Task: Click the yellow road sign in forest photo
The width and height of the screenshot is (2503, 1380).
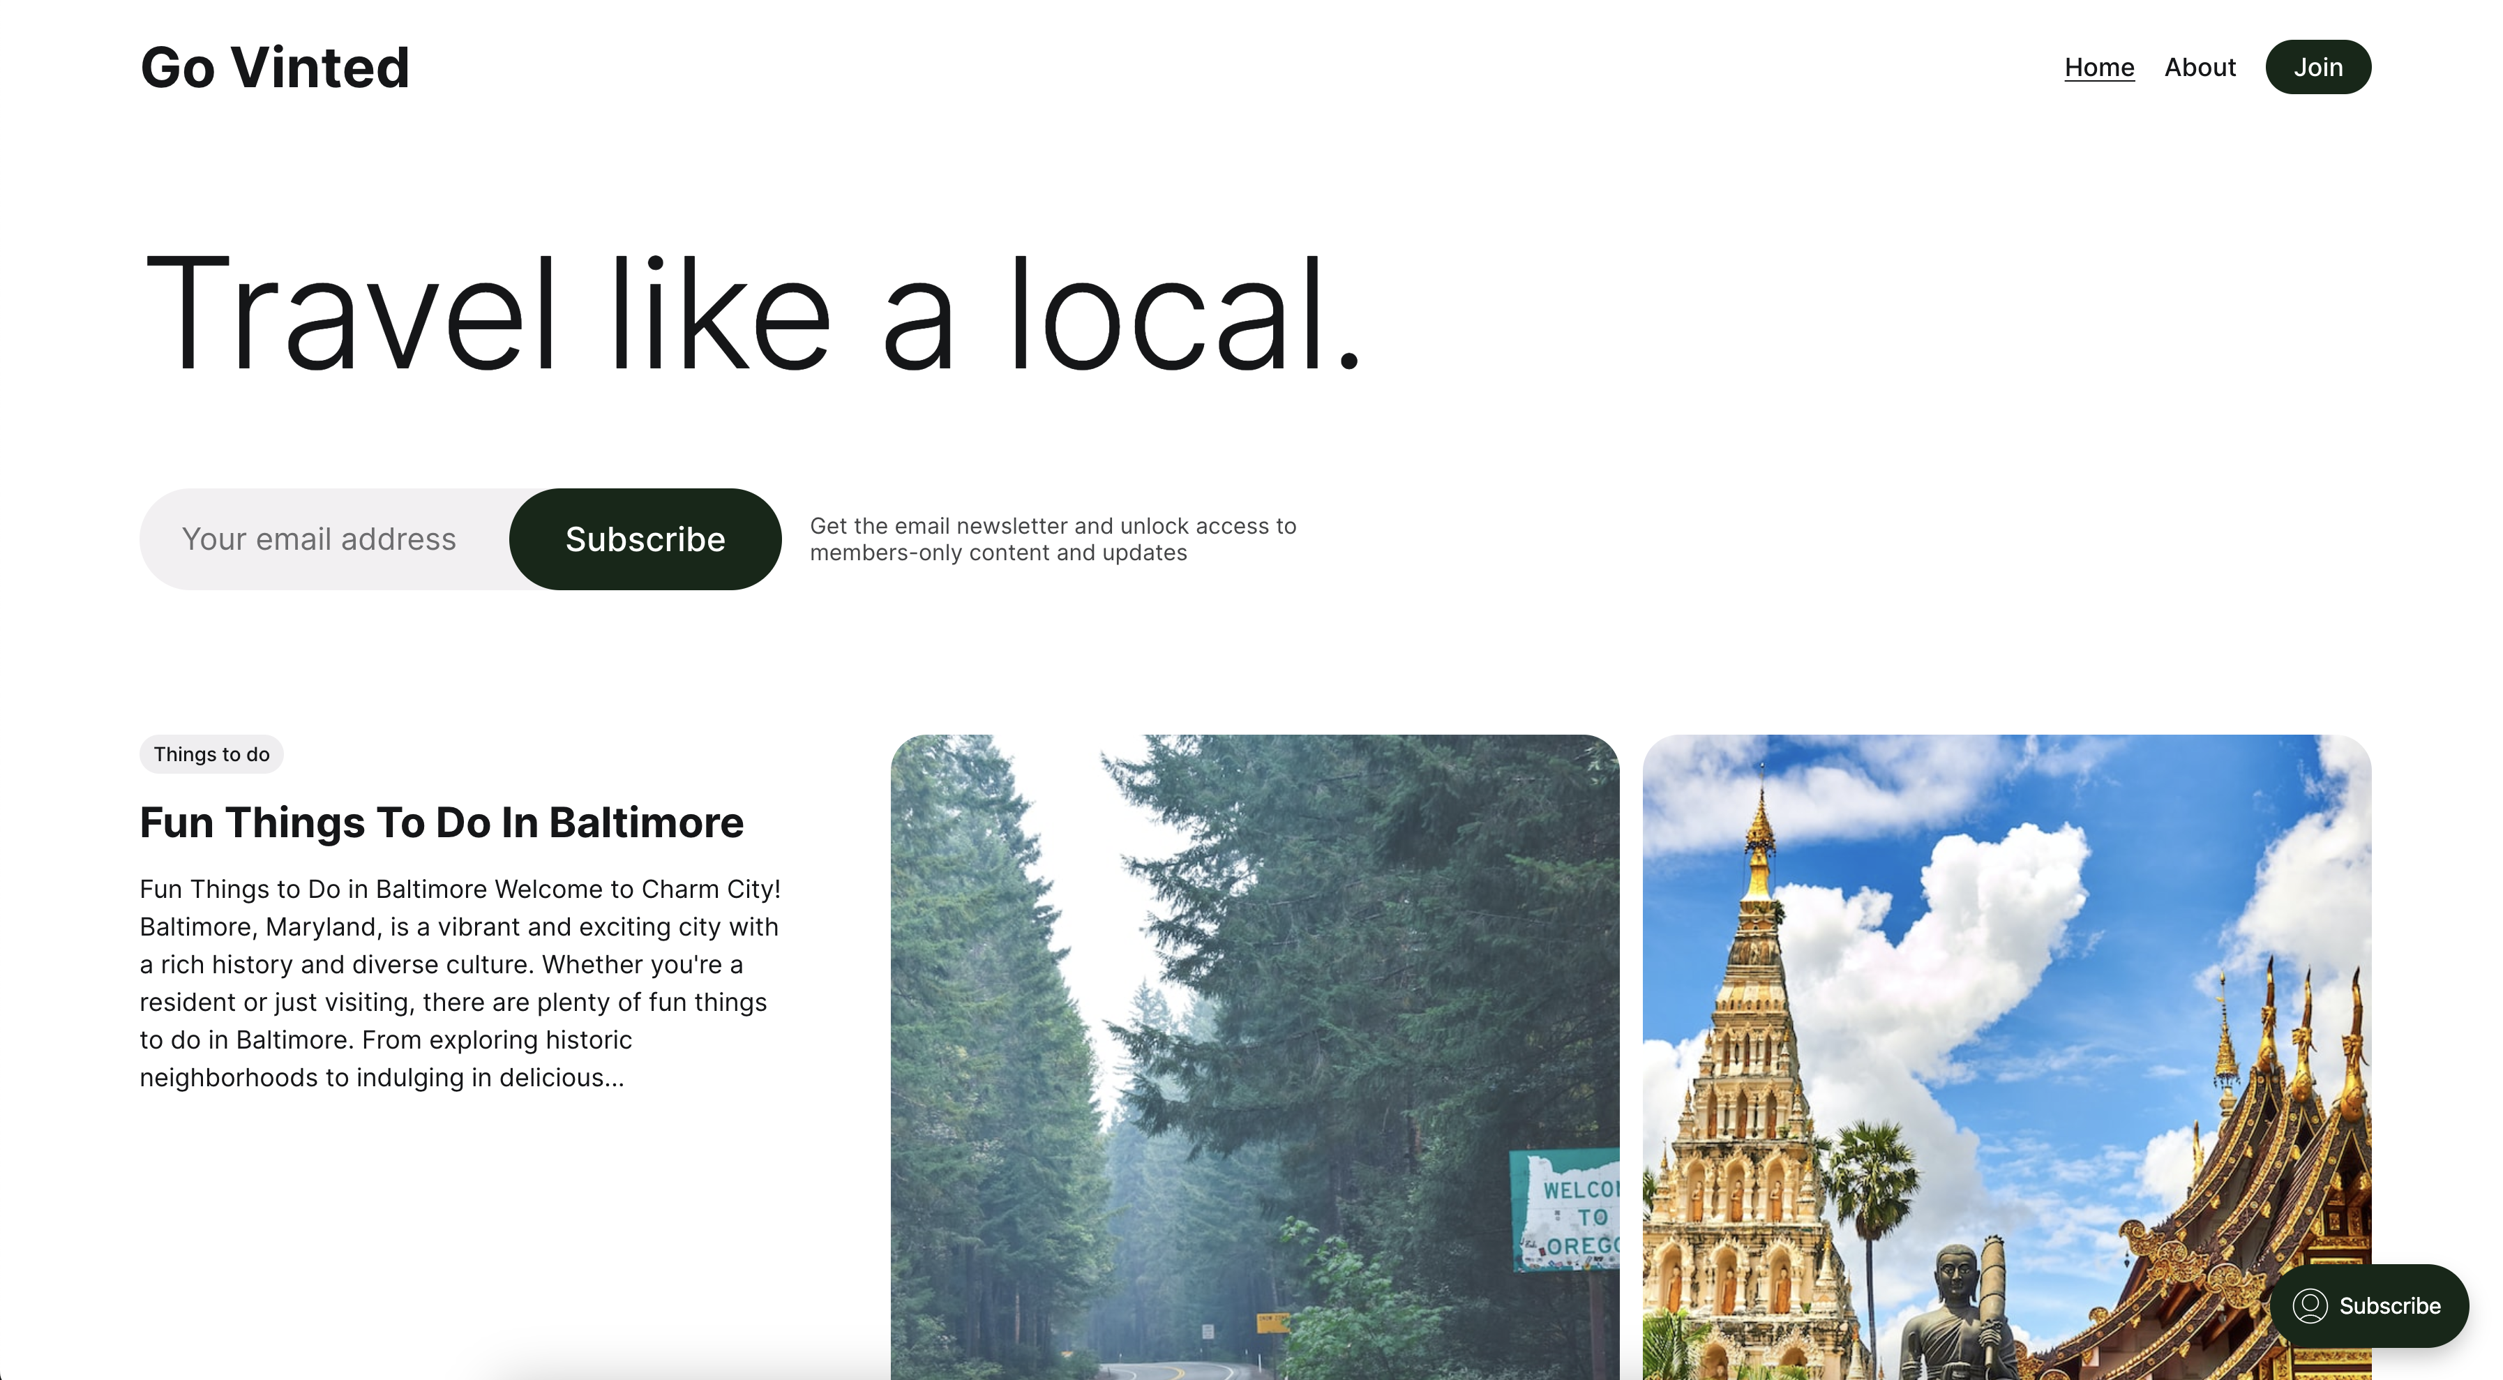Action: tap(1271, 1323)
